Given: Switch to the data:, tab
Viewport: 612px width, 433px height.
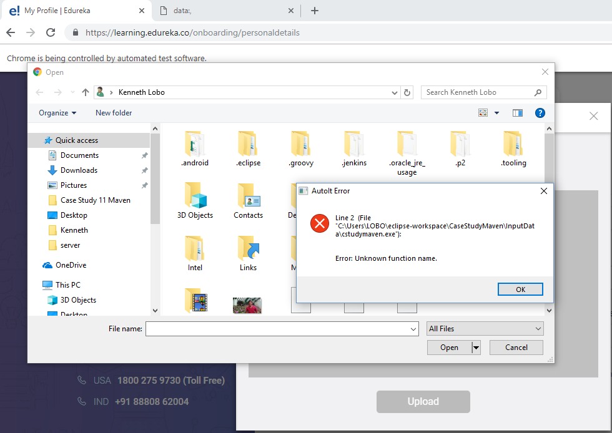Looking at the screenshot, I should click(226, 11).
